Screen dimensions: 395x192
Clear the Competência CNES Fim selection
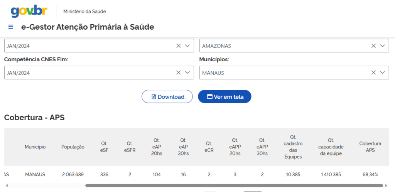[178, 72]
